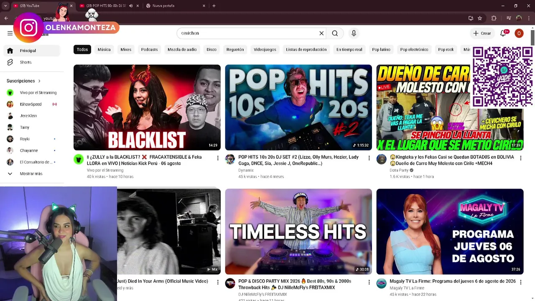Select the Pop electrónico chip
This screenshot has width=535, height=301.
click(x=414, y=49)
